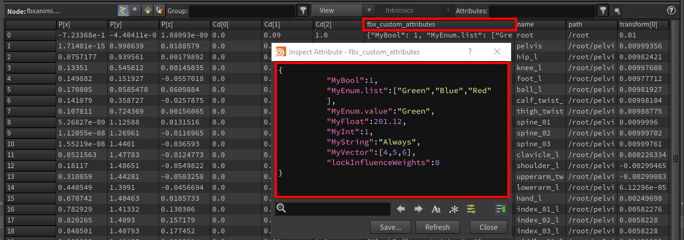Select row number 12 in the spreadsheet
Screen dimensions: 684x240
coord(31,166)
